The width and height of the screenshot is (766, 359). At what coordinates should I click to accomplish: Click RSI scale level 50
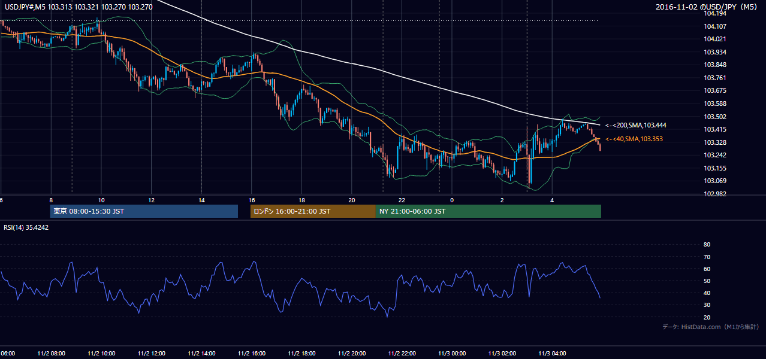(x=707, y=281)
